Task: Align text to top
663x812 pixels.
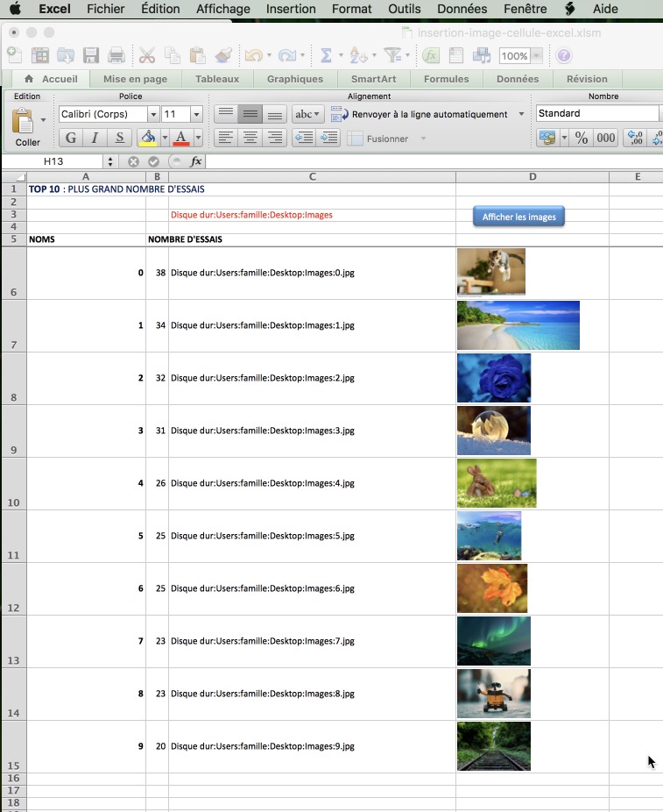Action: (225, 114)
